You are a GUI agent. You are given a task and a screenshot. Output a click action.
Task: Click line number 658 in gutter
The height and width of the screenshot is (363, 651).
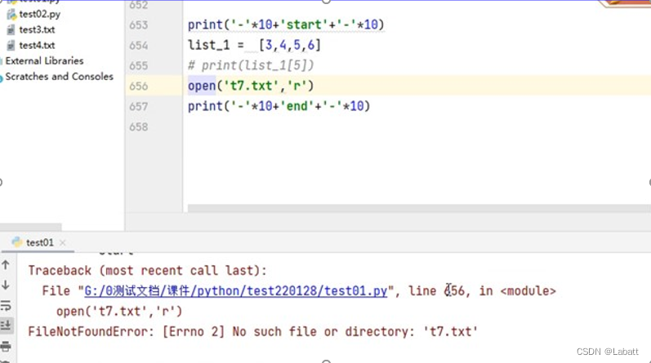click(138, 126)
